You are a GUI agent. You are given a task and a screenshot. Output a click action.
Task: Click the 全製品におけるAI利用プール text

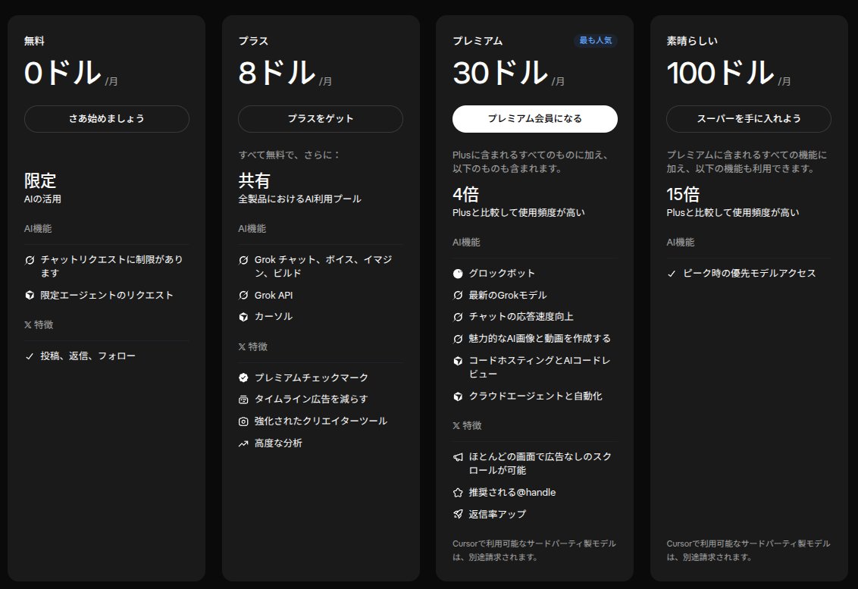click(300, 199)
